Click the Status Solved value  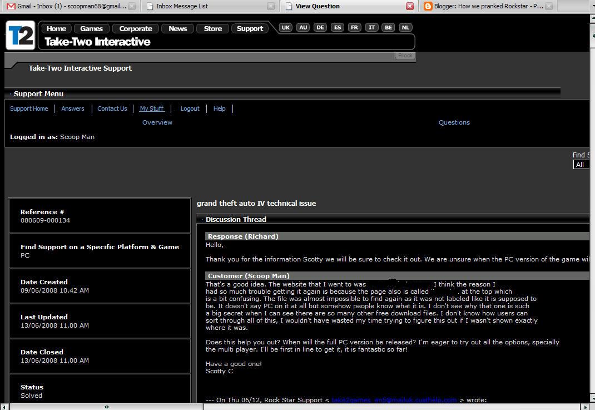coord(31,396)
